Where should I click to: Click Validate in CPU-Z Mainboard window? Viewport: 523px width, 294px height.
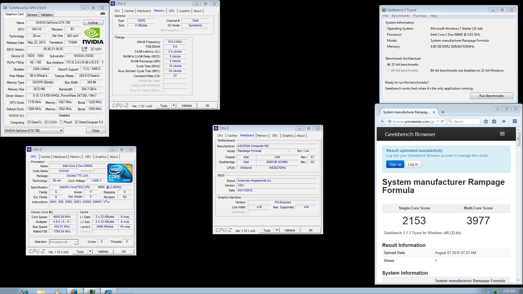[x=290, y=230]
